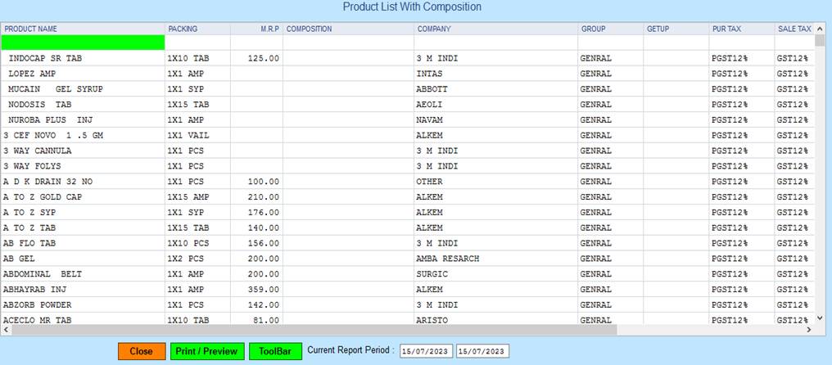Click the PACKING column header
Screen dimensions: 832x365
[183, 29]
